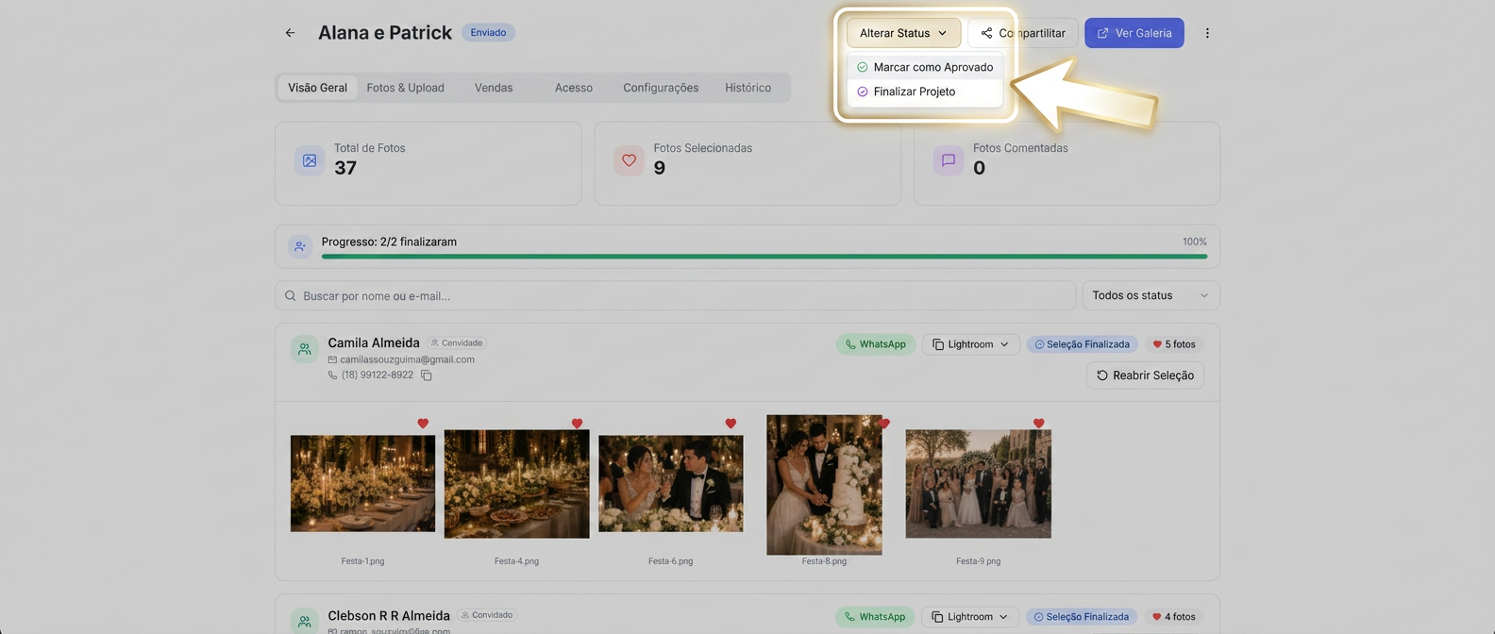Go to the Vendas tab
Viewport: 1495px width, 634px height.
(494, 88)
